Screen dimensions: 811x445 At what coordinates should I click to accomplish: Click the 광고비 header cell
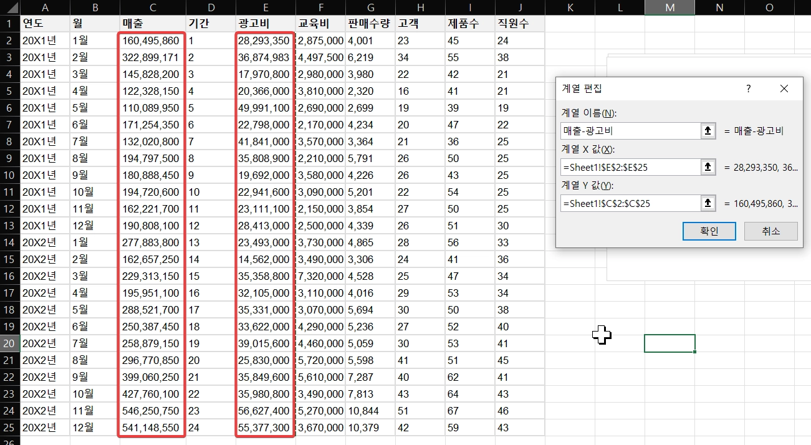[x=265, y=24]
